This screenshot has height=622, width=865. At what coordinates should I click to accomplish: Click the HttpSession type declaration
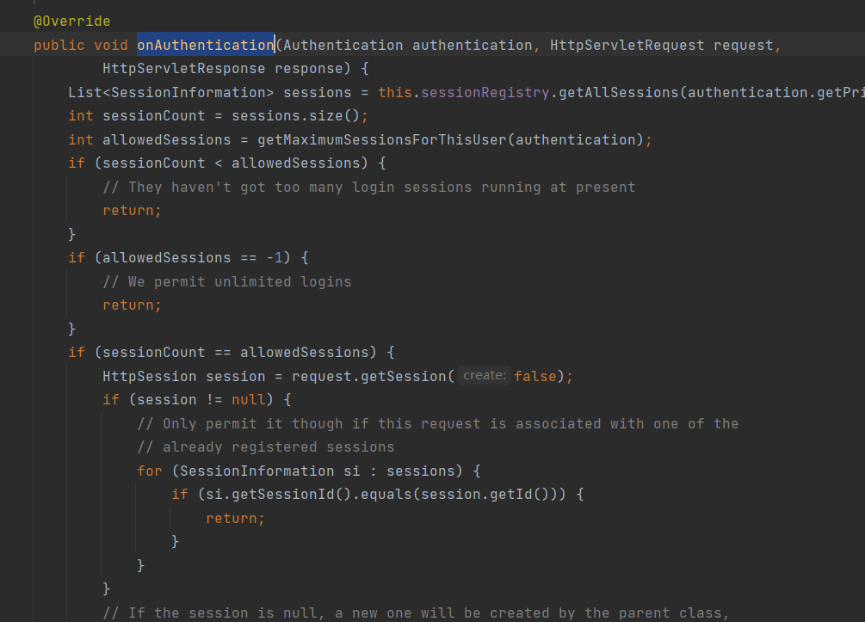pyautogui.click(x=145, y=376)
